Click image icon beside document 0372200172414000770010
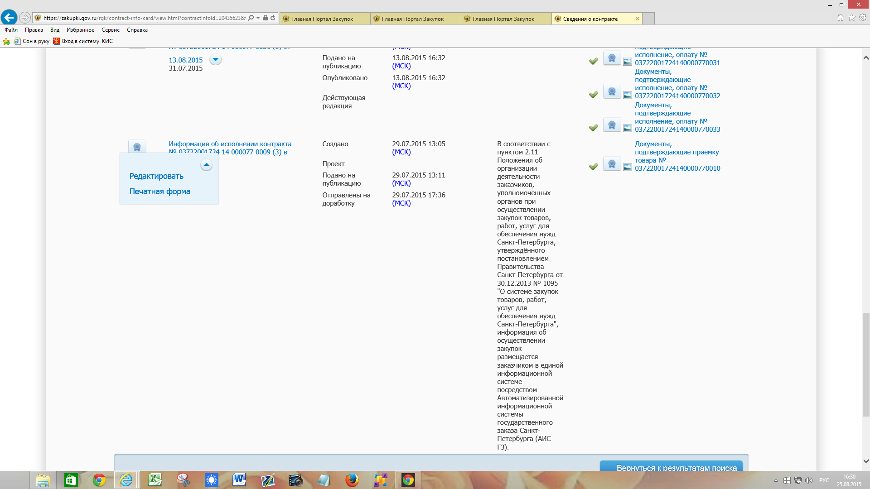The image size is (870, 489). (x=627, y=168)
